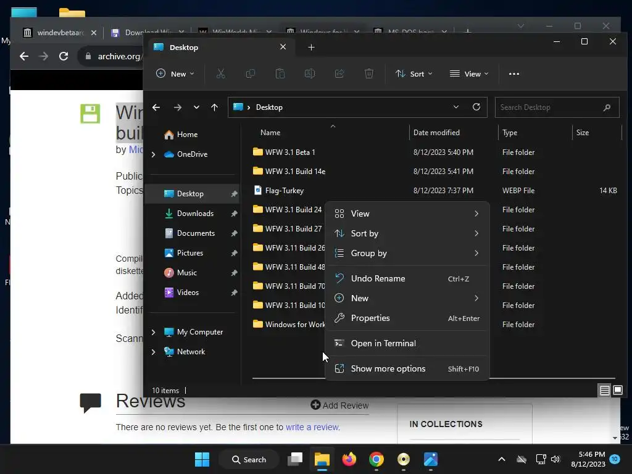Click write a review link
The image size is (632, 474).
[x=312, y=427]
